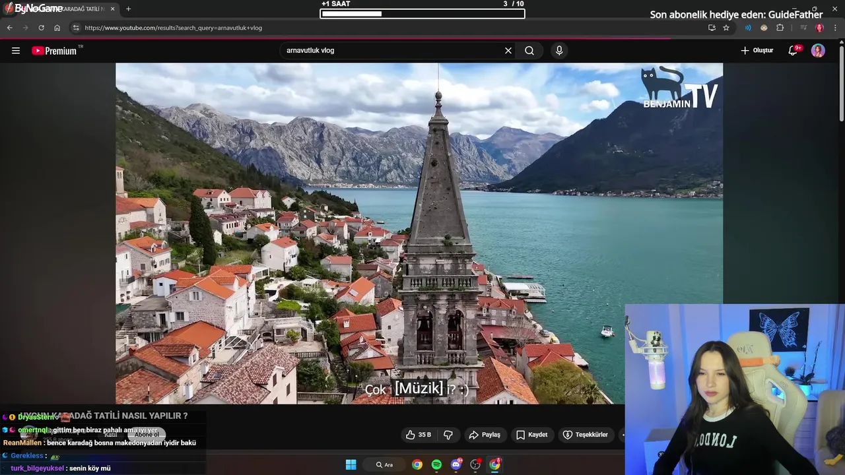View site information icon in address bar

(x=76, y=28)
